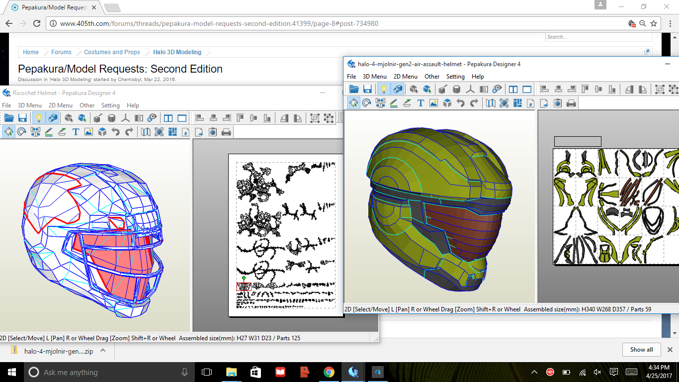Select the Rotate part tool in halo-4 window
The height and width of the screenshot is (382, 679).
pos(367,103)
